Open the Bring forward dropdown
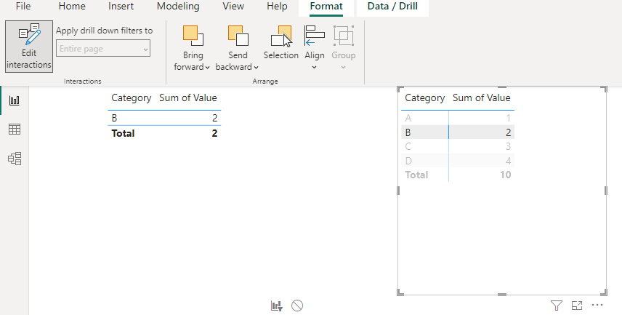 192,48
